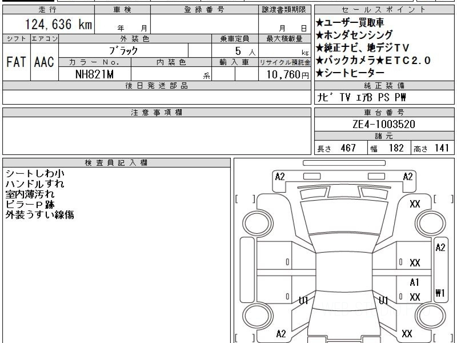This screenshot has width=457, height=343.
Task: Click the リサイクル預託金 header cell
Action: [284, 62]
